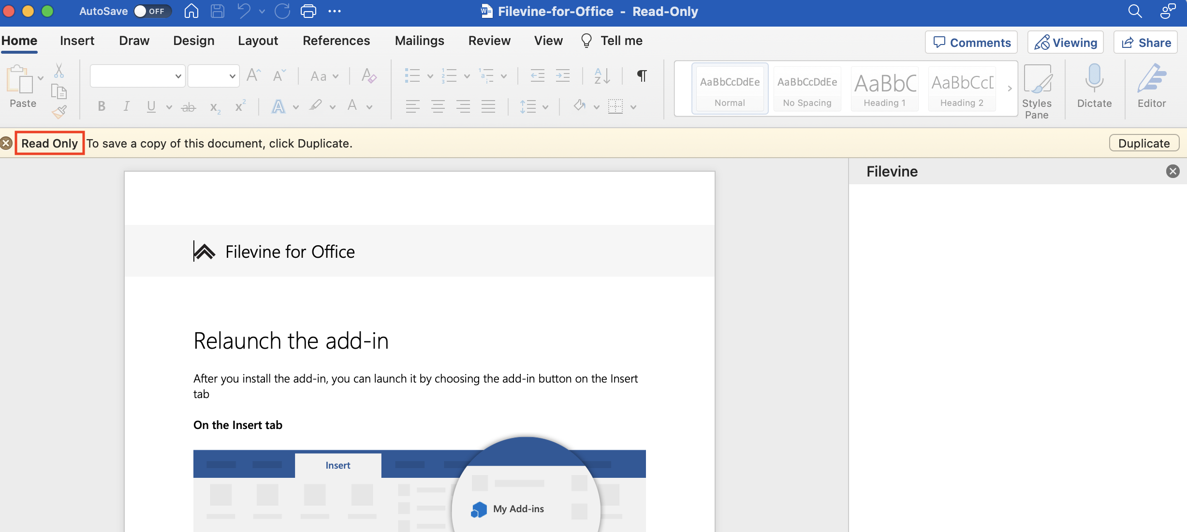Click the Sort A-Z icon

[x=602, y=76]
